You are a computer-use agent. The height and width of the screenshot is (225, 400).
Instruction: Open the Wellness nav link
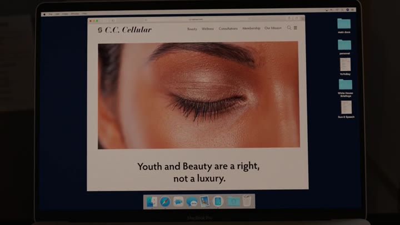tap(208, 28)
